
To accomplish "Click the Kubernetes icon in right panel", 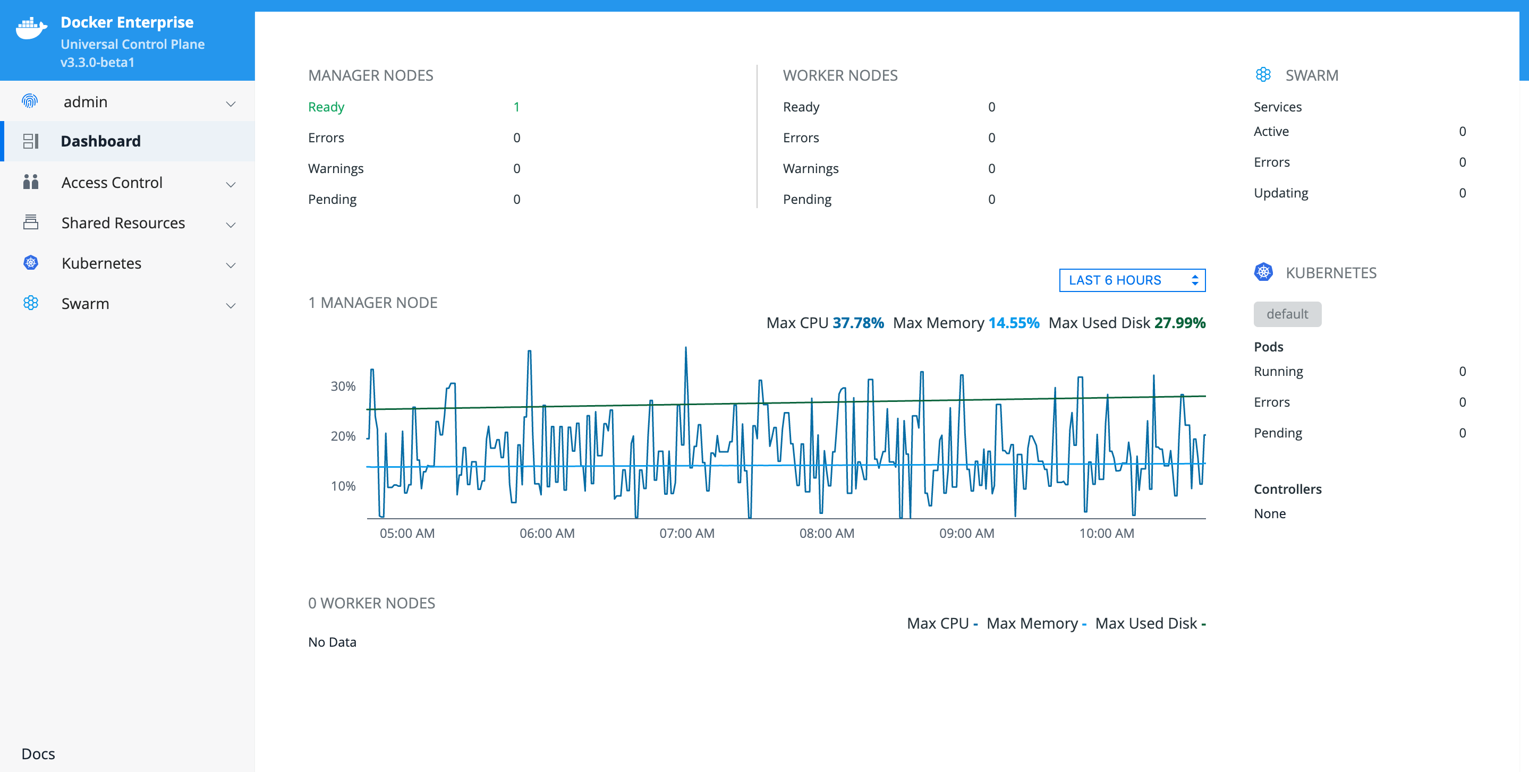I will pos(1263,272).
